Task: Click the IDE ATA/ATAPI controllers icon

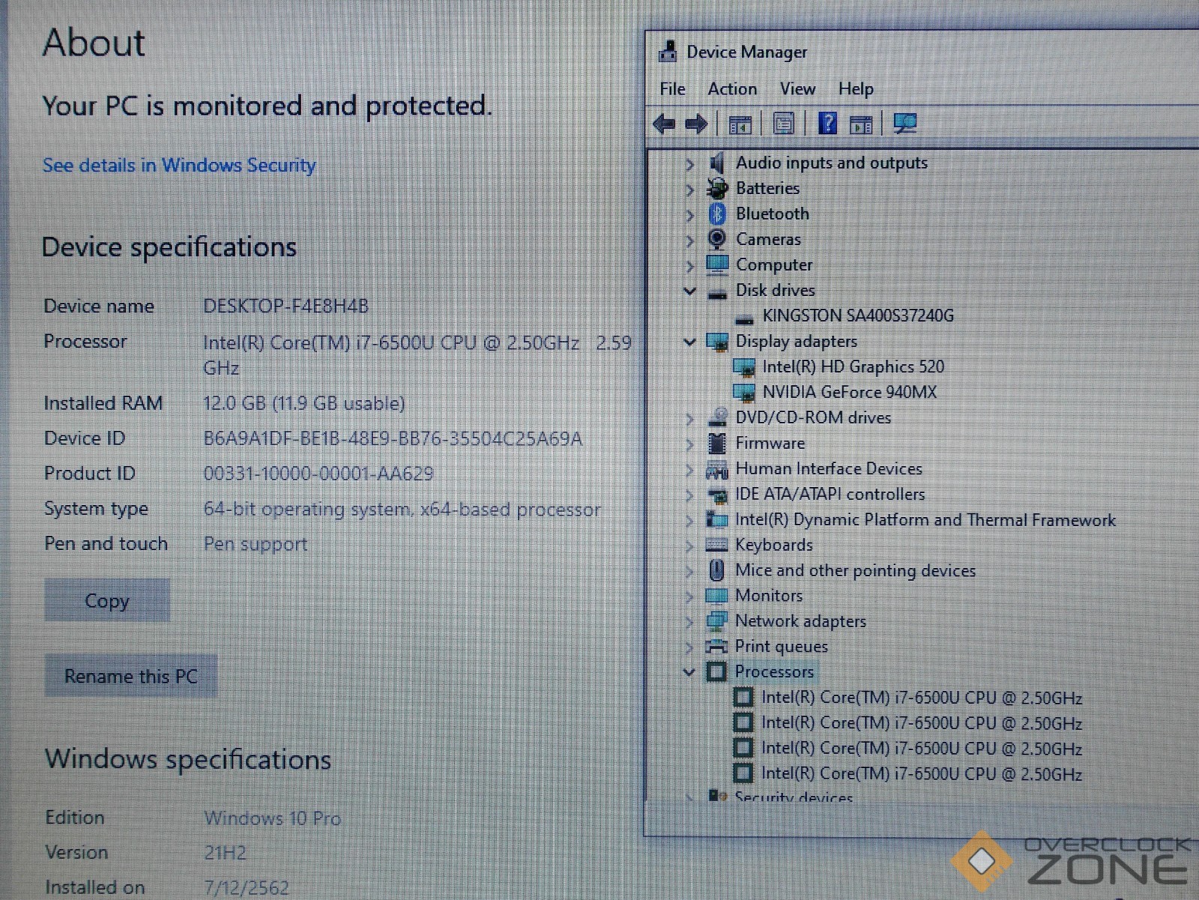Action: pos(717,495)
